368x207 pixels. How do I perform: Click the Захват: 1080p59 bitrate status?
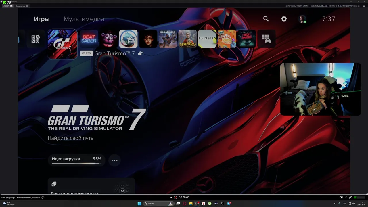point(323,6)
